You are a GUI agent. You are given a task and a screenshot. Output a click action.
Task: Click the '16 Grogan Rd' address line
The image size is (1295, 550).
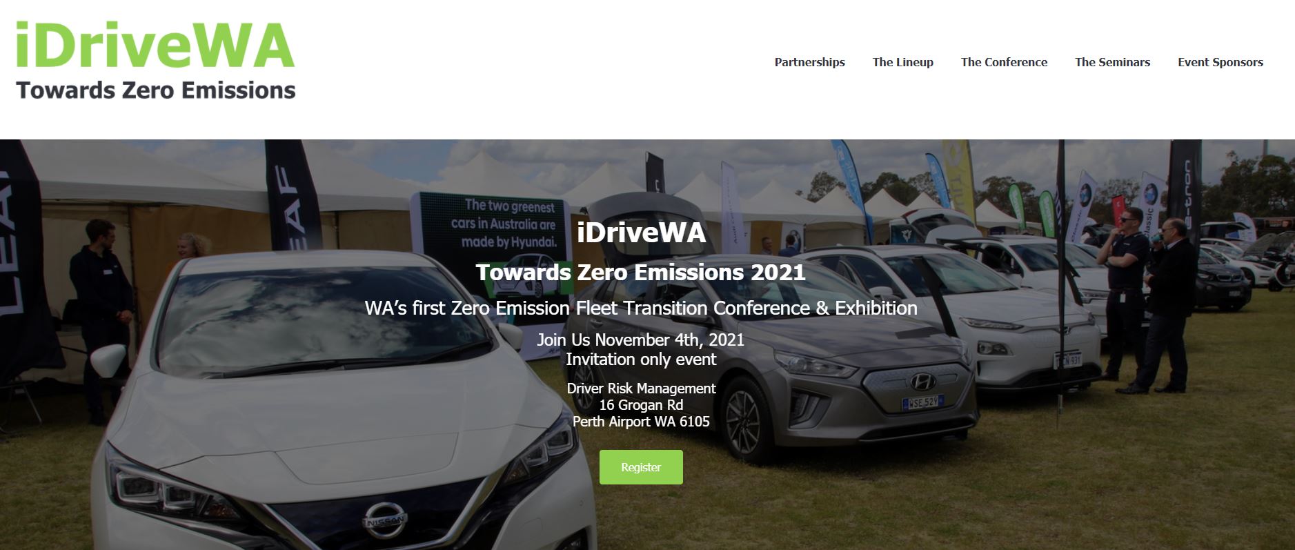tap(641, 405)
